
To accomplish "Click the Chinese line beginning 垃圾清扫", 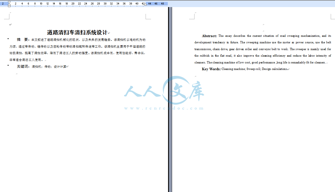I will click(x=77, y=53).
